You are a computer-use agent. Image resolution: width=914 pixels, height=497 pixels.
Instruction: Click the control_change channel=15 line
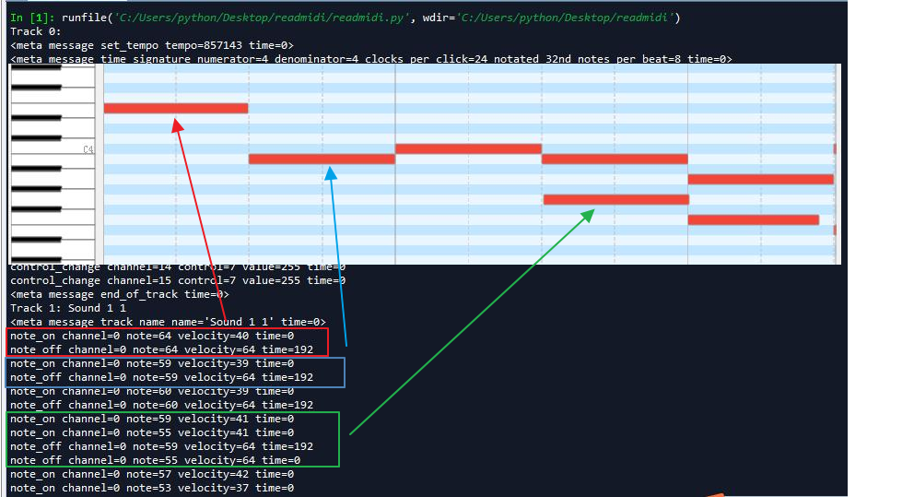pyautogui.click(x=178, y=280)
